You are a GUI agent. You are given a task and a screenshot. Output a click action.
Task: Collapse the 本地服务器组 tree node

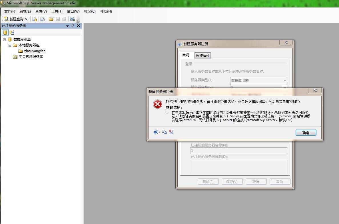click(x=10, y=45)
